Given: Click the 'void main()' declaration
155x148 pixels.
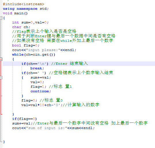Looking at the screenshot, I should coord(15,13).
